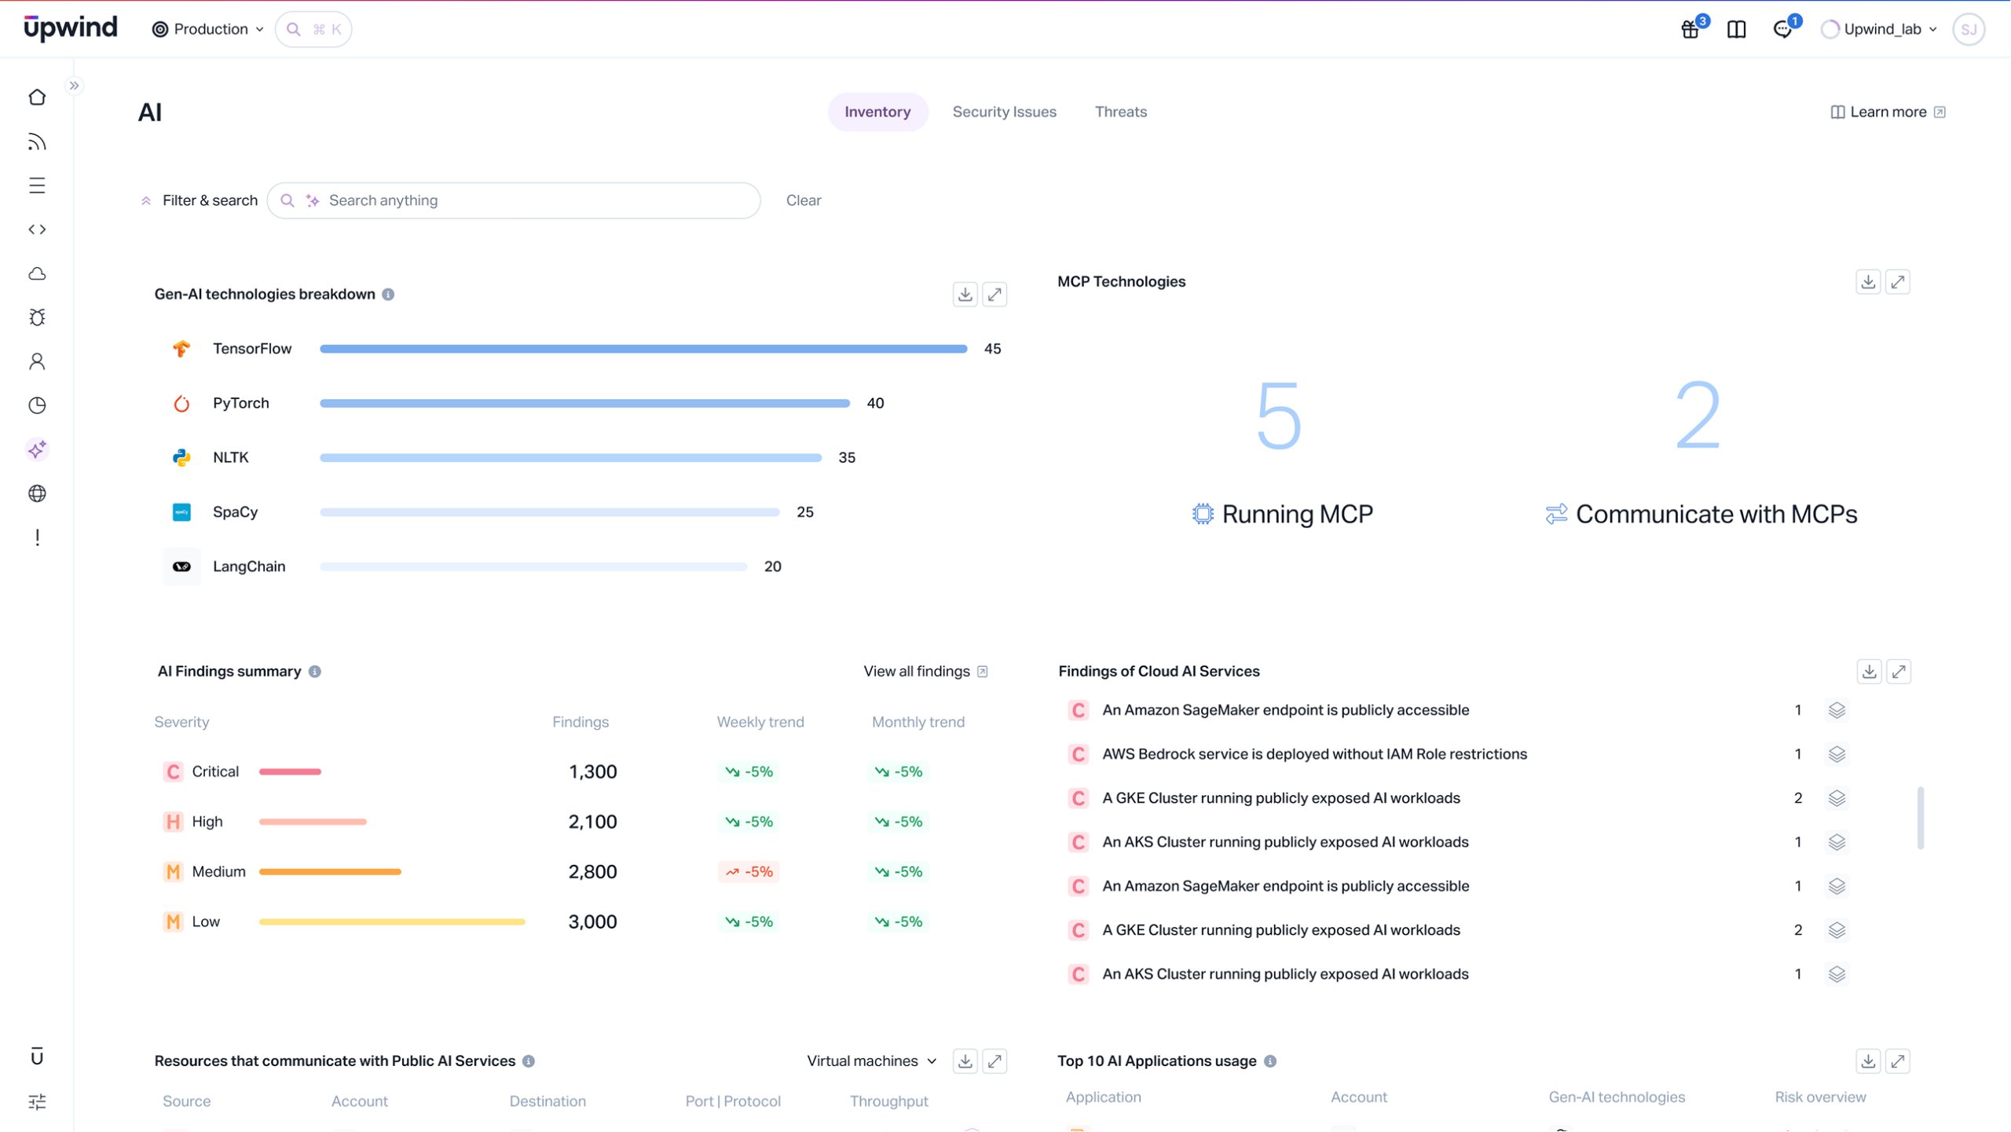Click the Low severity yellow bar
This screenshot has width=2011, height=1132.
[x=392, y=922]
